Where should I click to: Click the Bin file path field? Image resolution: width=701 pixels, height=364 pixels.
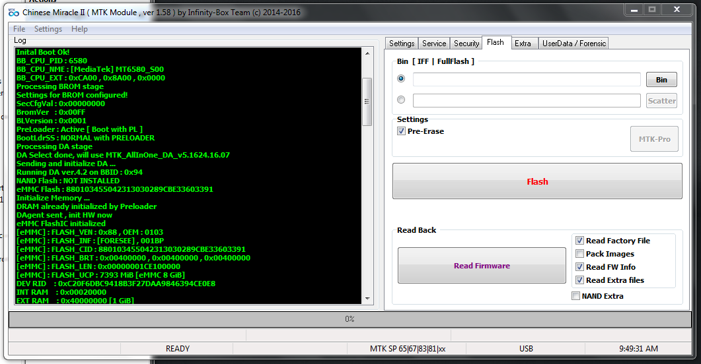527,79
